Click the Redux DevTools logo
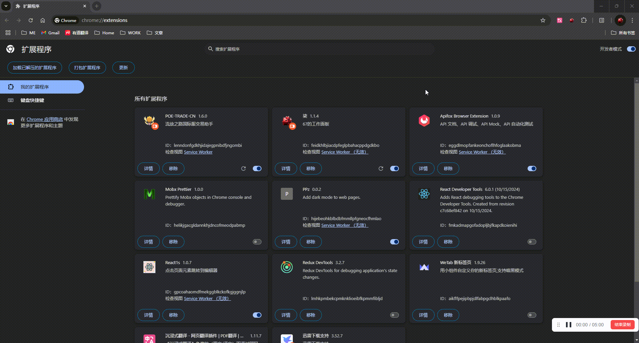 [287, 267]
